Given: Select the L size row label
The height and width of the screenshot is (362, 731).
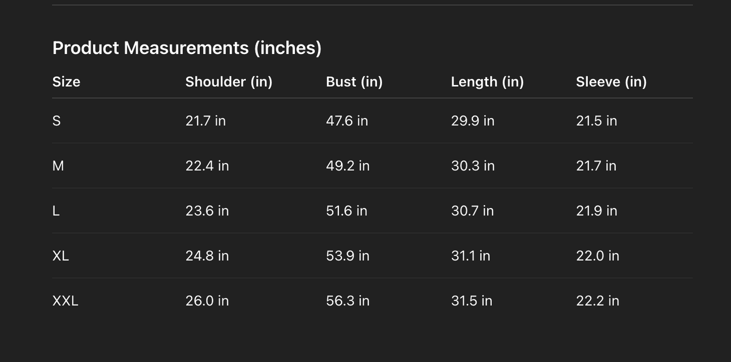Looking at the screenshot, I should tap(56, 211).
